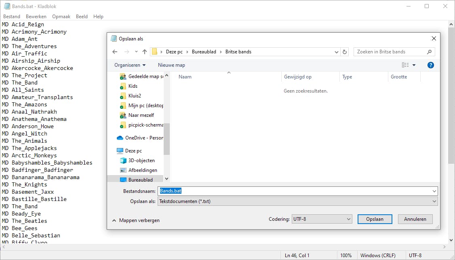Go up one folder level arrow

pyautogui.click(x=145, y=52)
